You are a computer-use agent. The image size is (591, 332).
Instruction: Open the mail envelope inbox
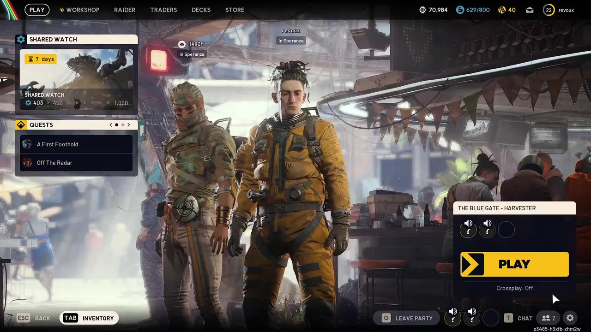529,10
